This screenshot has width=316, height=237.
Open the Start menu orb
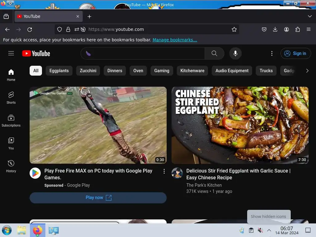coord(7,230)
